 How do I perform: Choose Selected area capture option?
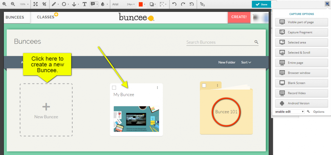(301, 42)
